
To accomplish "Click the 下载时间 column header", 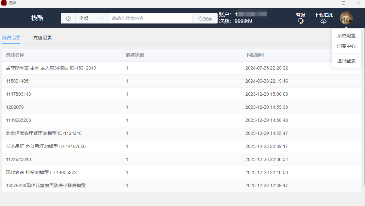I will (254, 55).
